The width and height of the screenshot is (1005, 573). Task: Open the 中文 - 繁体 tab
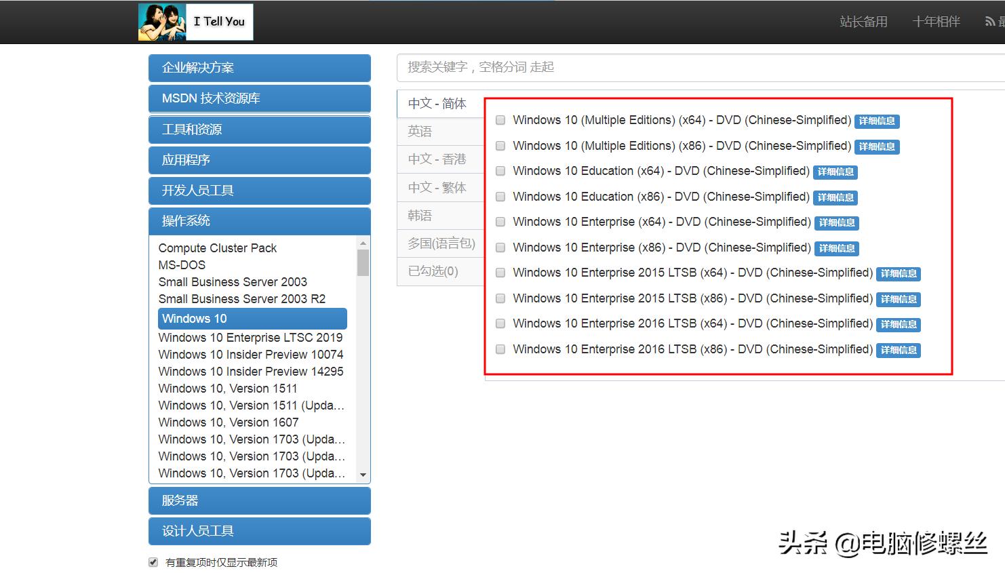441,187
